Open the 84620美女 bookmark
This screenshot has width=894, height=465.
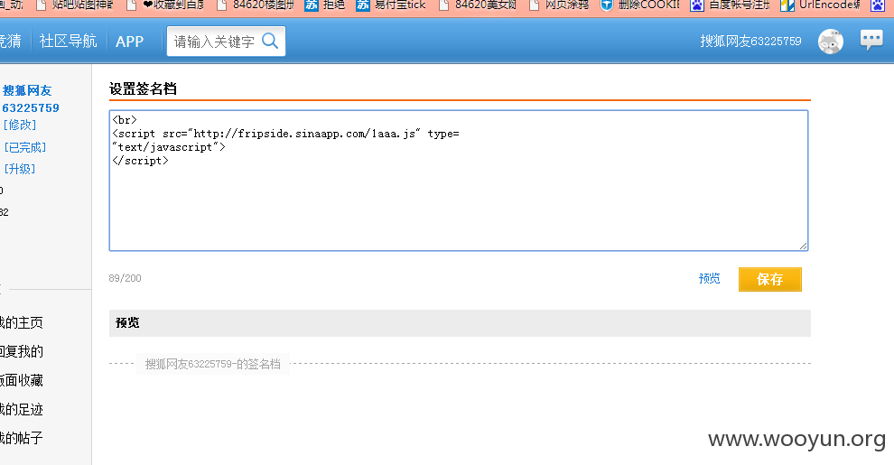477,5
